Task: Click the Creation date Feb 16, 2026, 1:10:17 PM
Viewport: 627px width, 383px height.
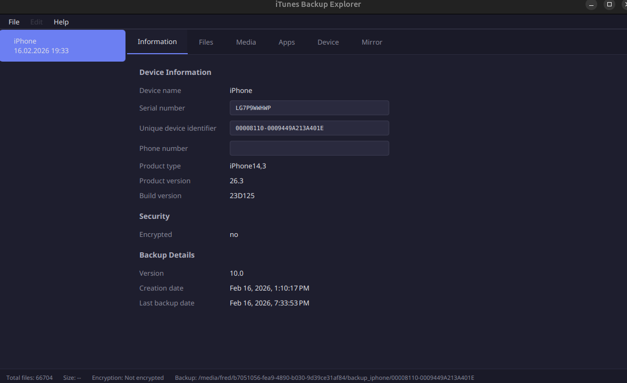Action: [x=270, y=288]
